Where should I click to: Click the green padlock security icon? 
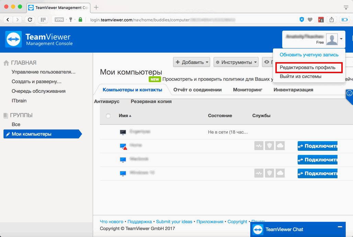coord(80,20)
